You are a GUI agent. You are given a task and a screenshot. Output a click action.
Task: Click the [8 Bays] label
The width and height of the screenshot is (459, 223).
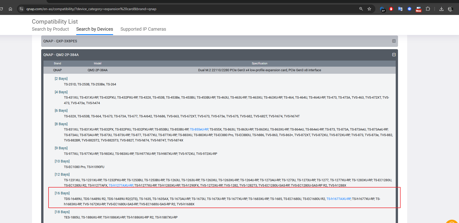61,124
